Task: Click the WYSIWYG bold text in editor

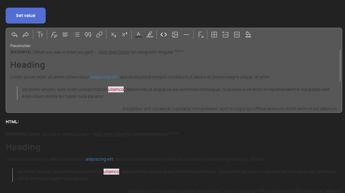Action: [20, 52]
